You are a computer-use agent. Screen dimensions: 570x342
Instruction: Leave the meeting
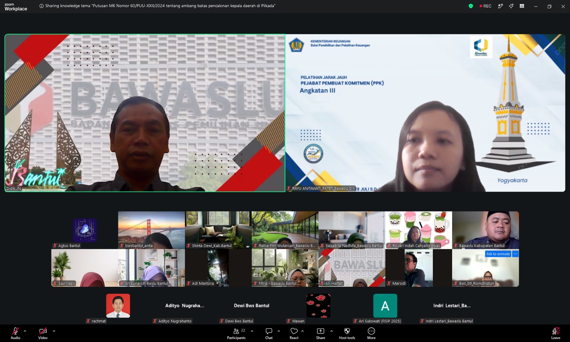(556, 333)
